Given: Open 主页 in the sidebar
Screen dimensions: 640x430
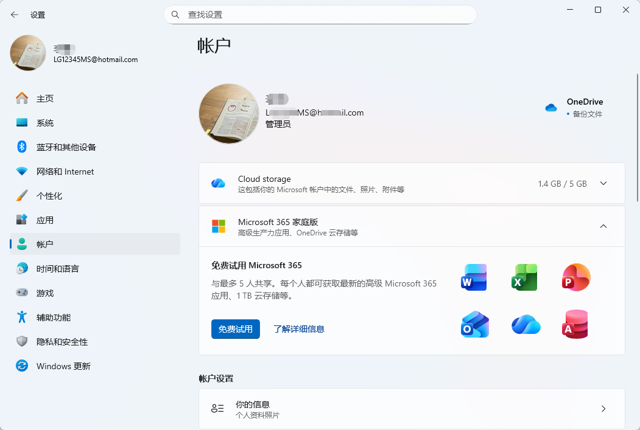Looking at the screenshot, I should 95,99.
